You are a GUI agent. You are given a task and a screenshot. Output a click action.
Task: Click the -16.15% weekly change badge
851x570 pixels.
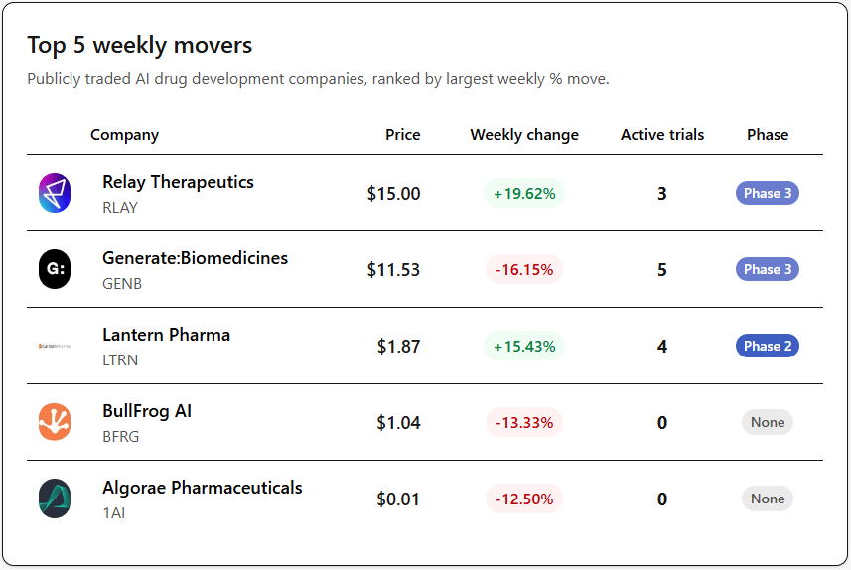pyautogui.click(x=524, y=270)
